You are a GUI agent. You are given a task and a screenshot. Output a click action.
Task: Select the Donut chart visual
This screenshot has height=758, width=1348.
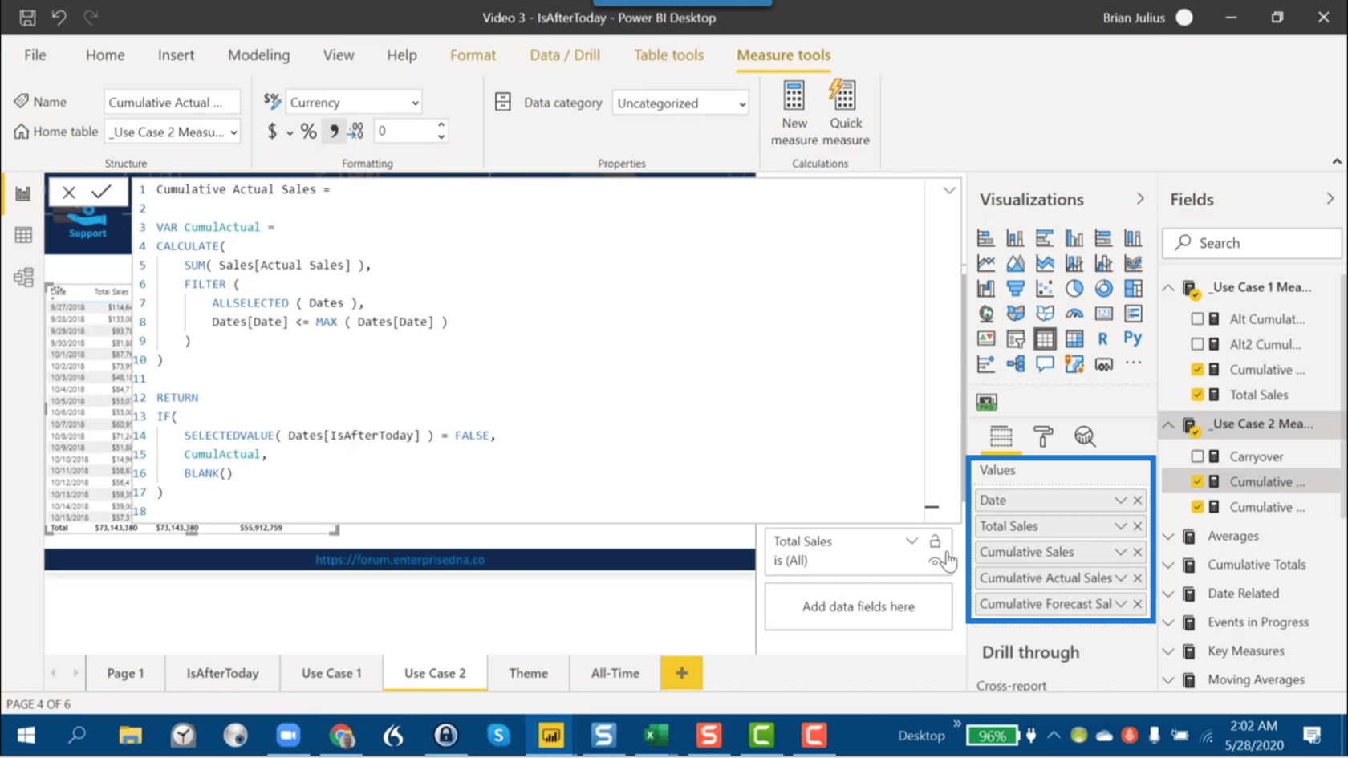pos(1104,288)
